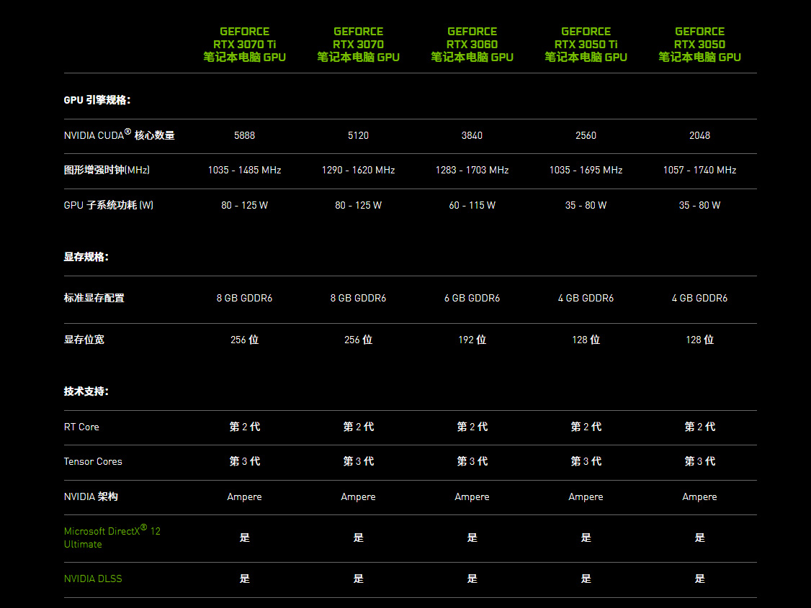Select the GeForce RTX 3050 column header
The height and width of the screenshot is (608, 811).
pyautogui.click(x=700, y=45)
